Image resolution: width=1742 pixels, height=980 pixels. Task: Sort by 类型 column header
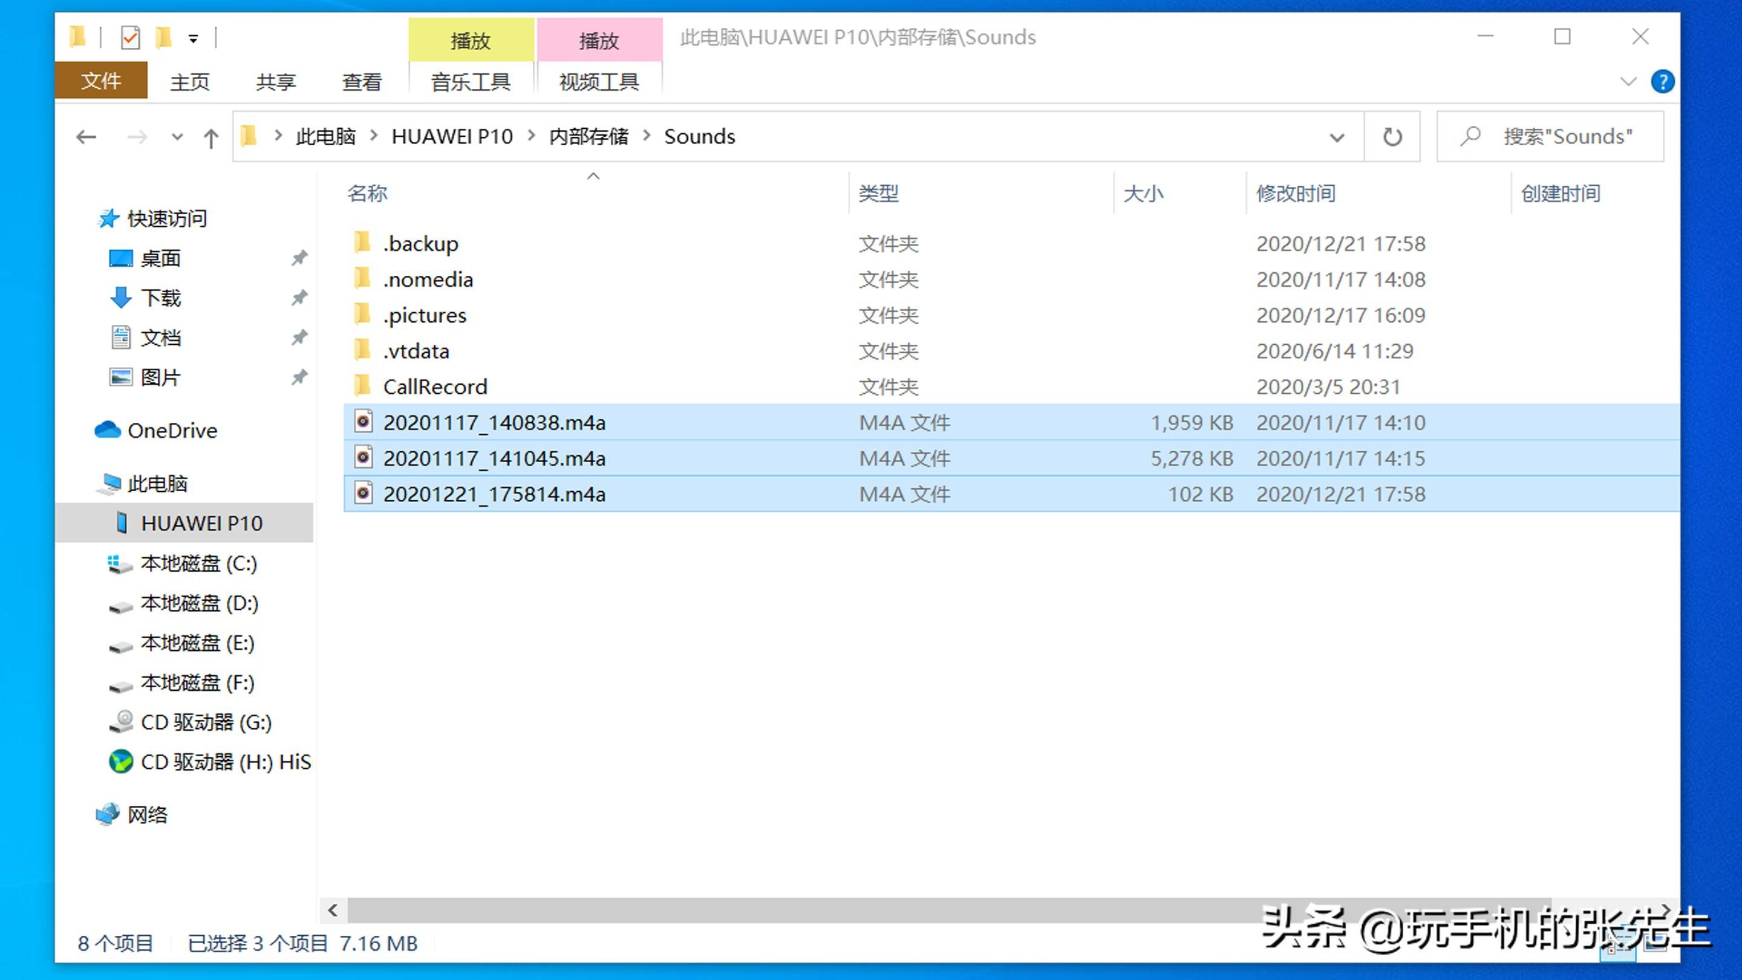tap(878, 194)
